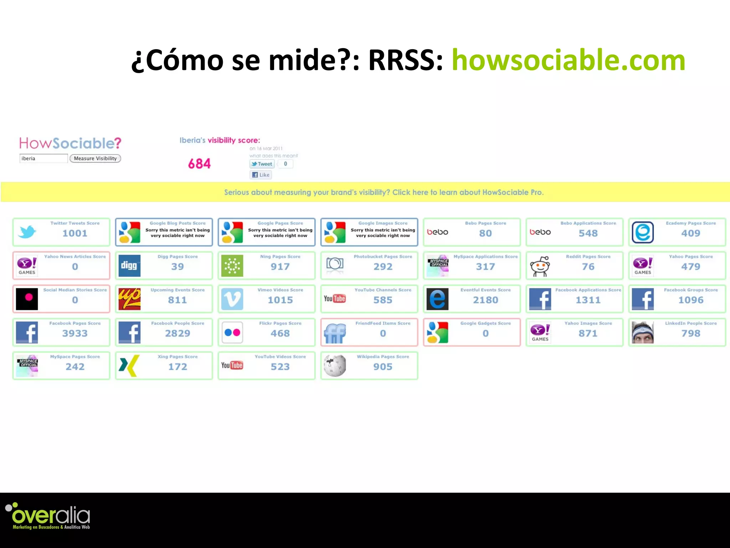This screenshot has height=548, width=730.
Task: Click the bebo logo in Bebo Pages Score card
Action: pos(437,232)
